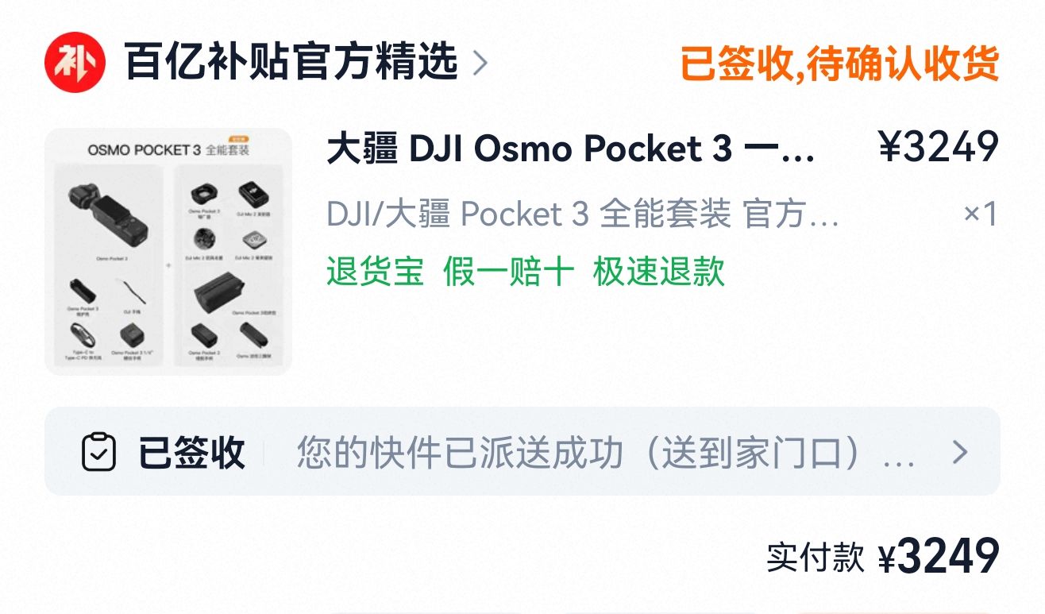Tap the DJI/大疆 Pocket 3 全能套装 spec line
This screenshot has width=1045, height=614.
click(583, 214)
